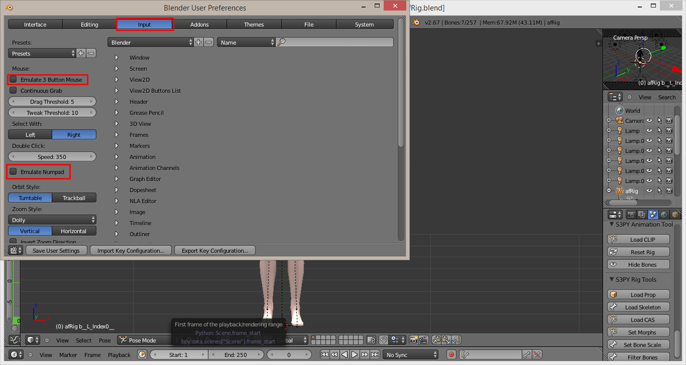686x365 pixels.
Task: Enable the Emulate Numpad checkbox
Action: pos(13,172)
